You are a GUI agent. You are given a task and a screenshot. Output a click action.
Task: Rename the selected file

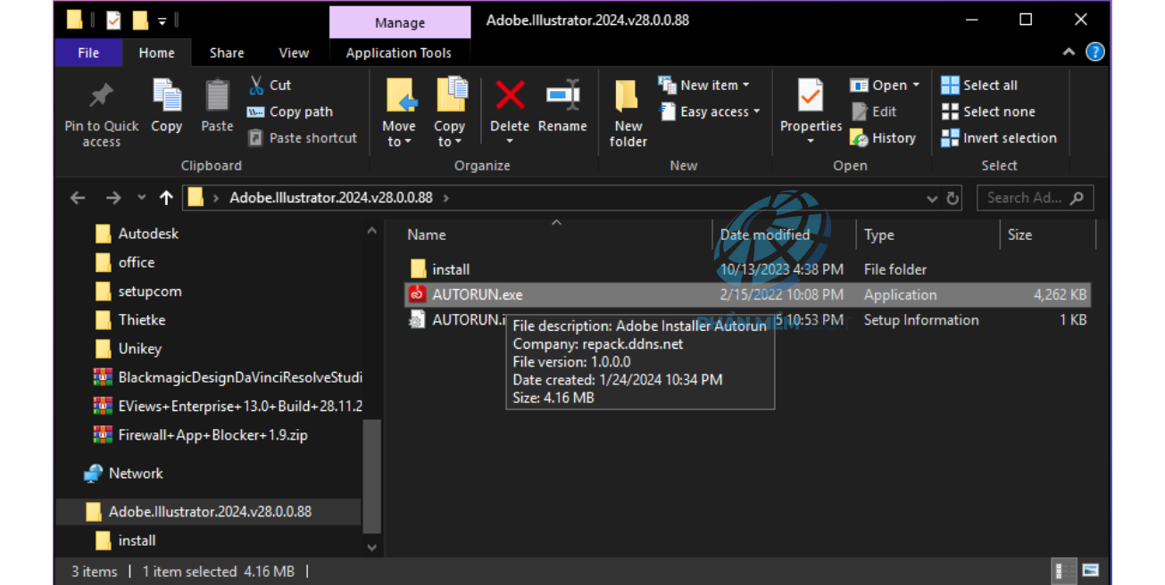(562, 107)
